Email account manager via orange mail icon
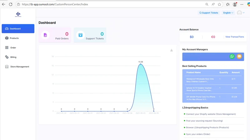The image size is (250, 140). click(x=239, y=56)
